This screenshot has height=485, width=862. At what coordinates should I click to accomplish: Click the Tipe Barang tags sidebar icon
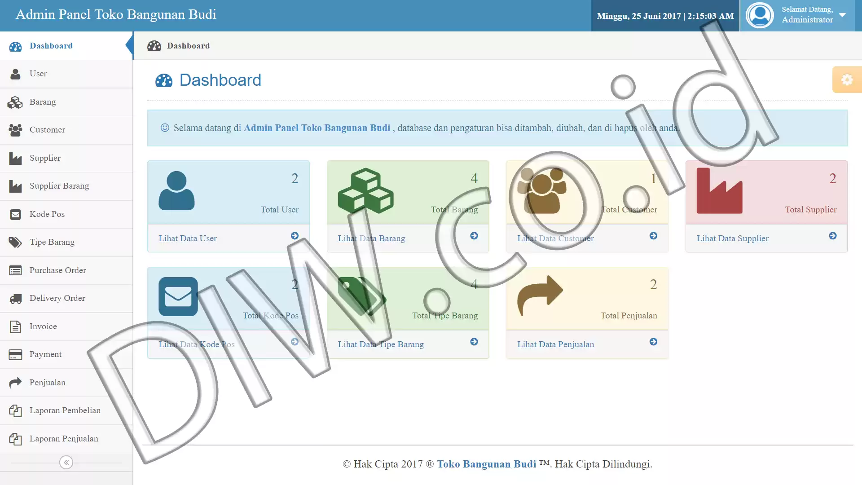point(15,242)
